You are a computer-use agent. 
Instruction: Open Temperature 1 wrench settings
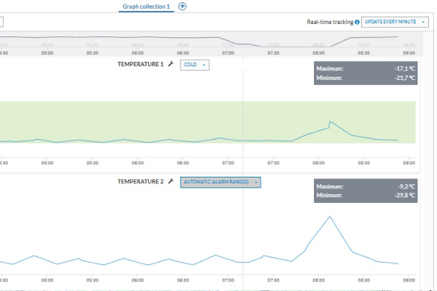point(170,65)
